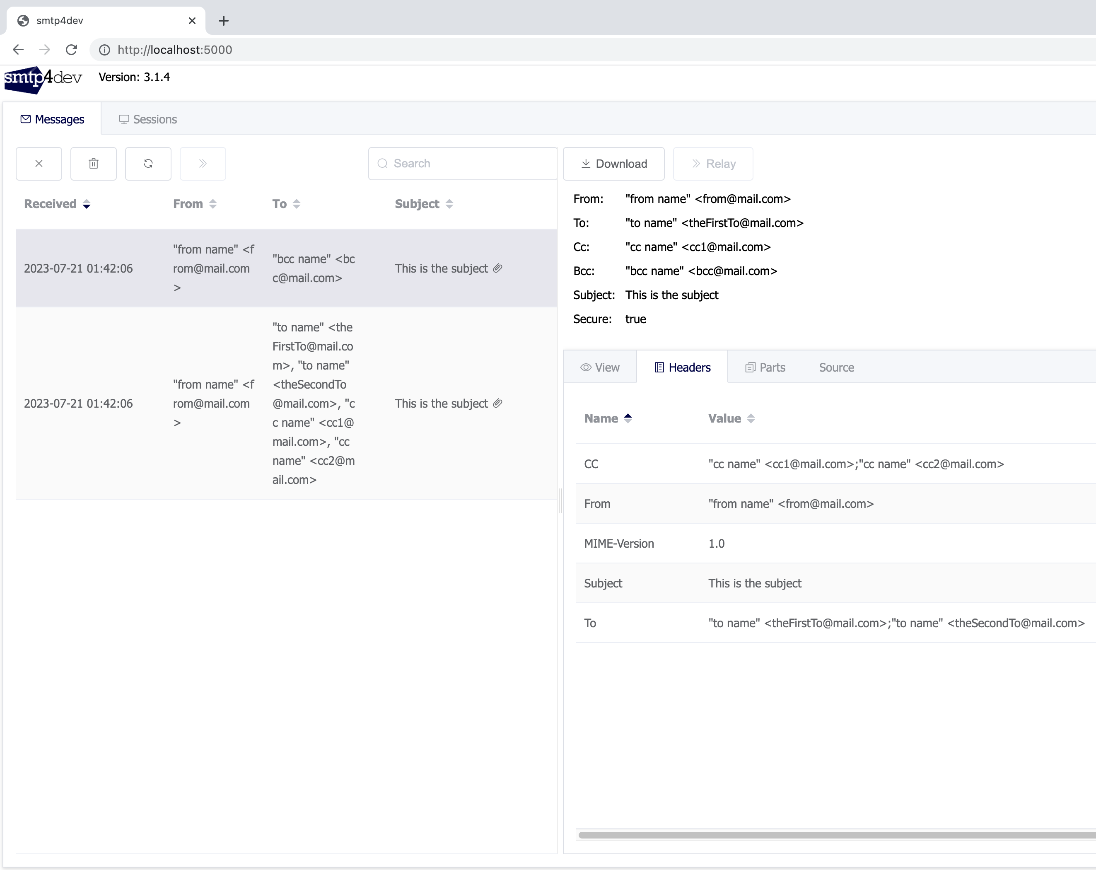Click the horizontal scrollbar under headers table
The image size is (1096, 870).
pos(834,835)
